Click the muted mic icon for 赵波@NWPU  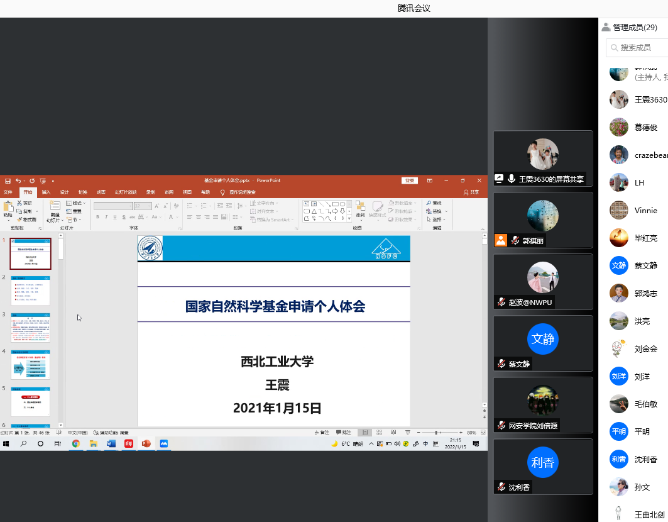(501, 302)
